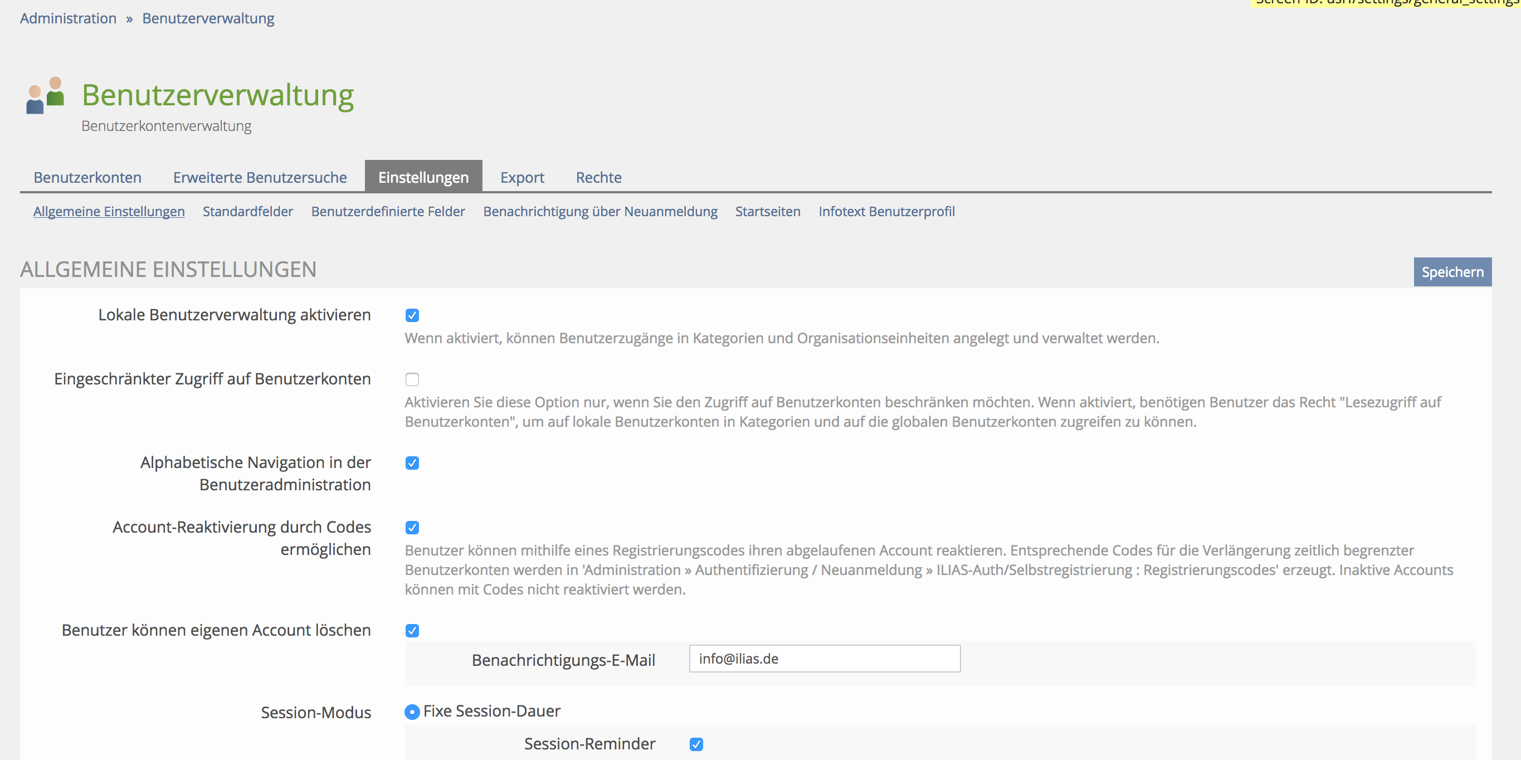Toggle Alphabetische Navigation checkbox
The width and height of the screenshot is (1521, 760).
412,463
